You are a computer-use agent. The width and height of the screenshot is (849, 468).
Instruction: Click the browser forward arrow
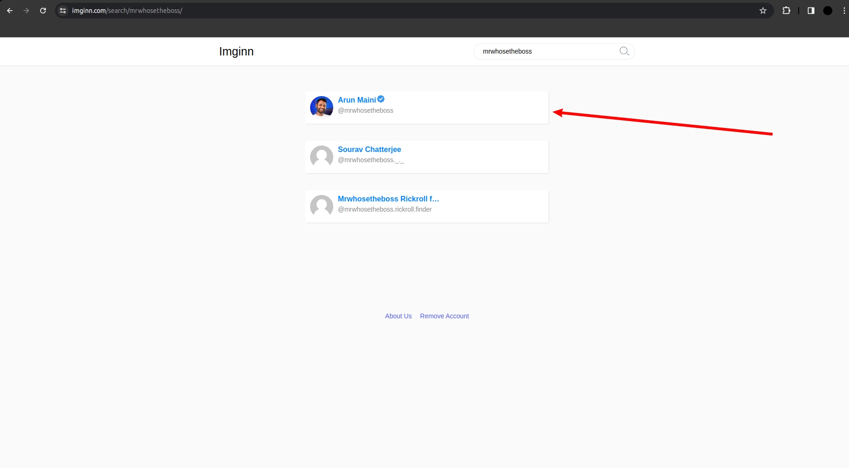tap(26, 11)
